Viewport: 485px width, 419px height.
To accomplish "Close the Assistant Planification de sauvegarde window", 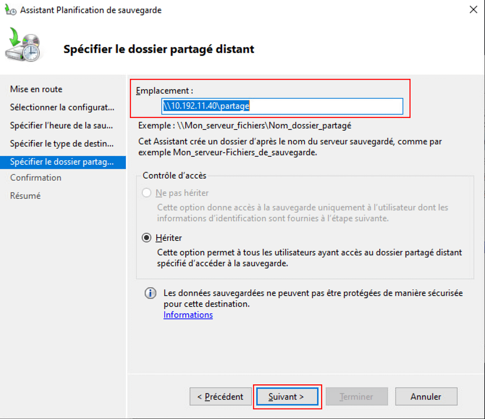I will point(473,9).
